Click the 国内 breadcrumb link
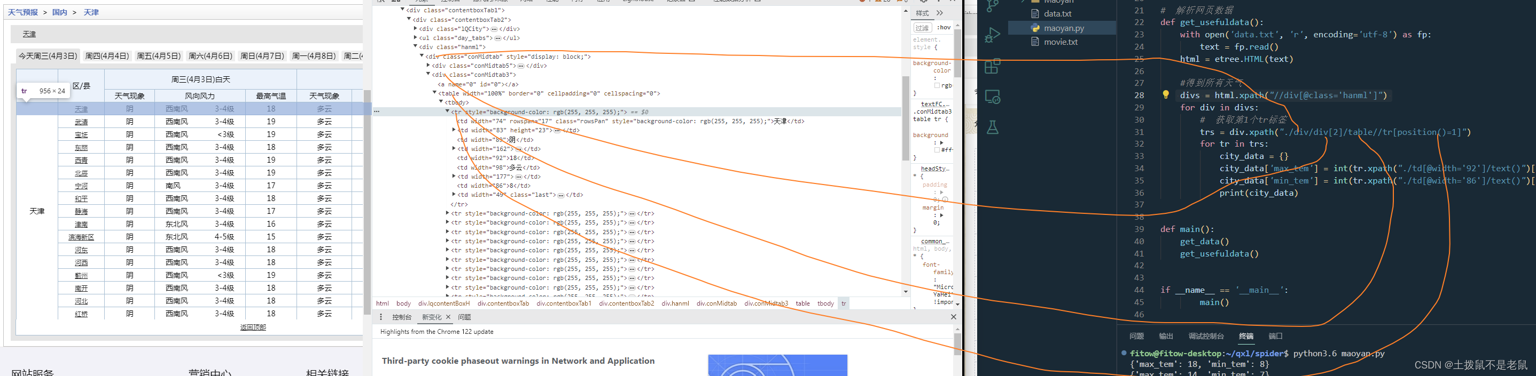 pos(60,12)
